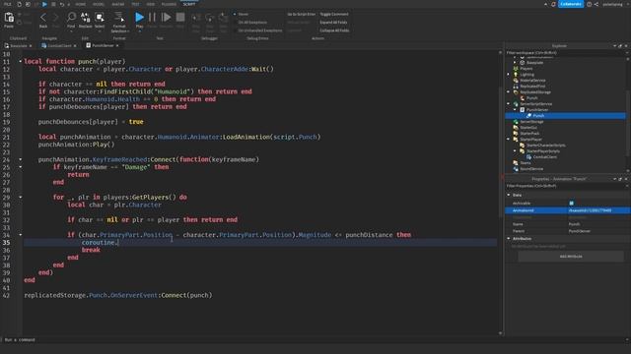Close the PunchServer editor tab
The width and height of the screenshot is (631, 354).
click(117, 46)
